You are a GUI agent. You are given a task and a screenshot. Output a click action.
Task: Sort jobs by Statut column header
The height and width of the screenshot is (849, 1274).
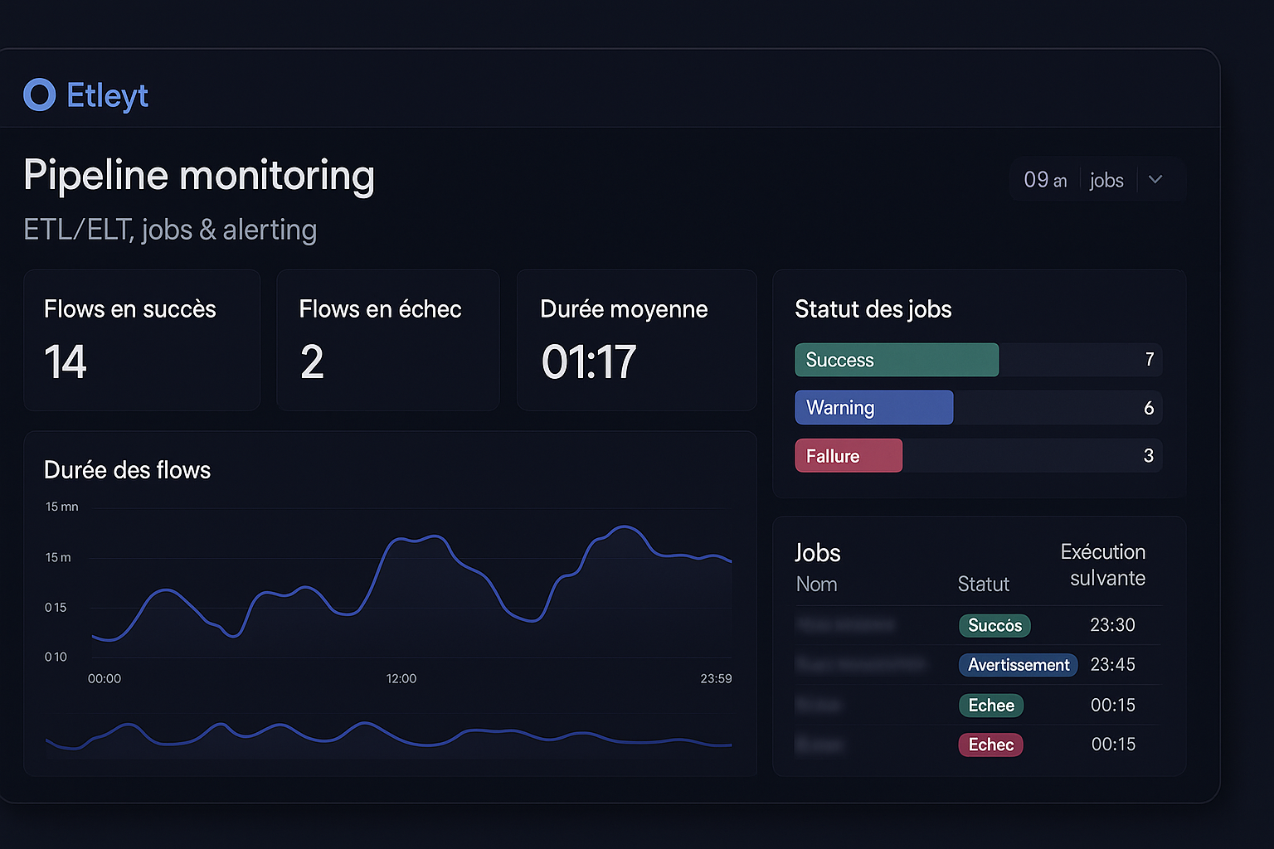click(x=983, y=585)
